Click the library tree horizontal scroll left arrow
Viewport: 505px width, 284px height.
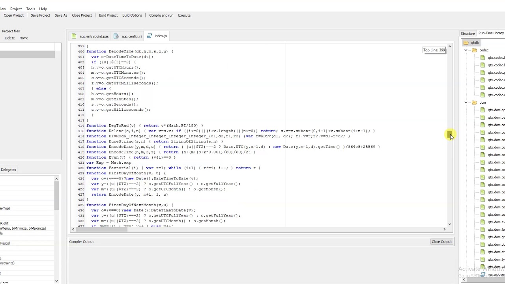[464, 280]
